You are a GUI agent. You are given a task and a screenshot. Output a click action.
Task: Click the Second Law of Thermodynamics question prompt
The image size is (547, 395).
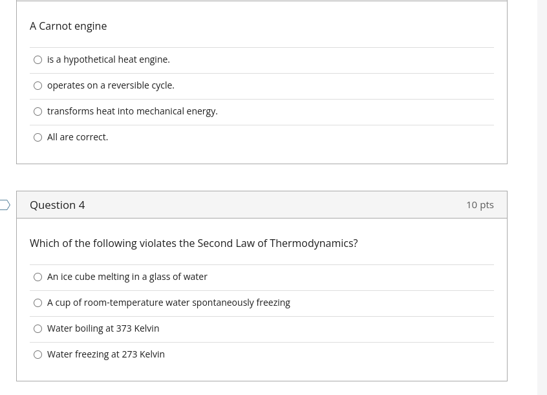[x=193, y=243]
